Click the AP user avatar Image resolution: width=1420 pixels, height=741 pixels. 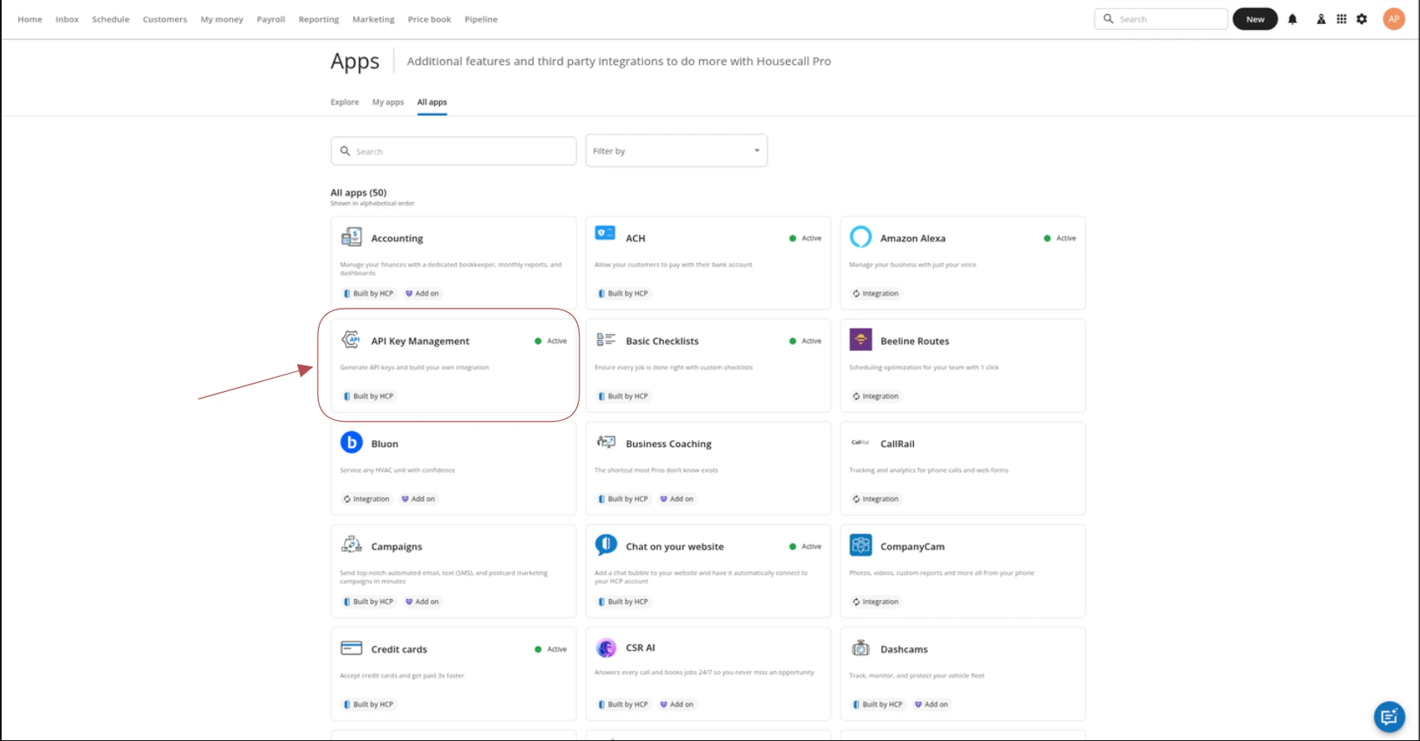pos(1394,19)
